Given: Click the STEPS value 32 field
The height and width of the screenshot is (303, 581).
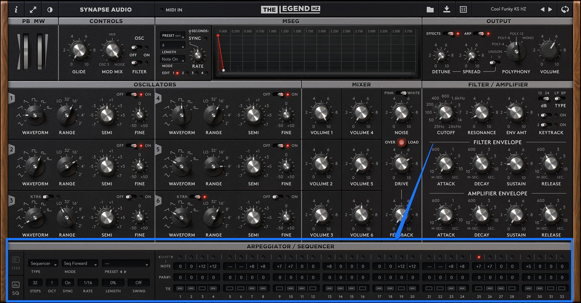Looking at the screenshot, I should (35, 283).
